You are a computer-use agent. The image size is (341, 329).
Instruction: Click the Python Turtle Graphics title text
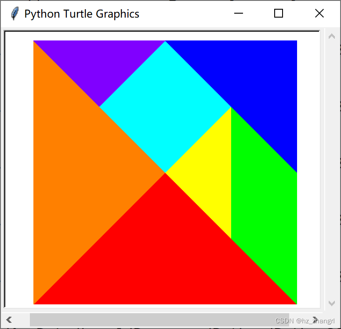coord(82,14)
